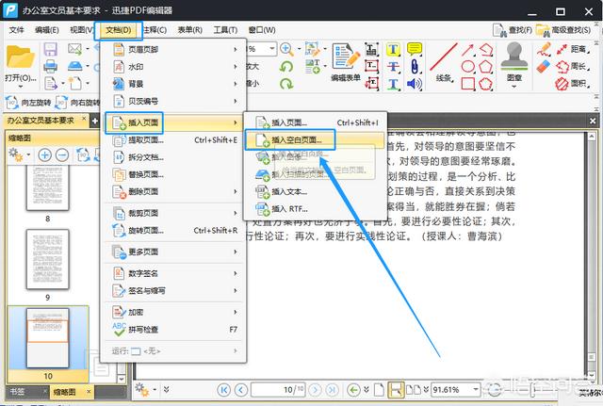The image size is (603, 406).
Task: Click the printer icon
Action: tap(50, 66)
